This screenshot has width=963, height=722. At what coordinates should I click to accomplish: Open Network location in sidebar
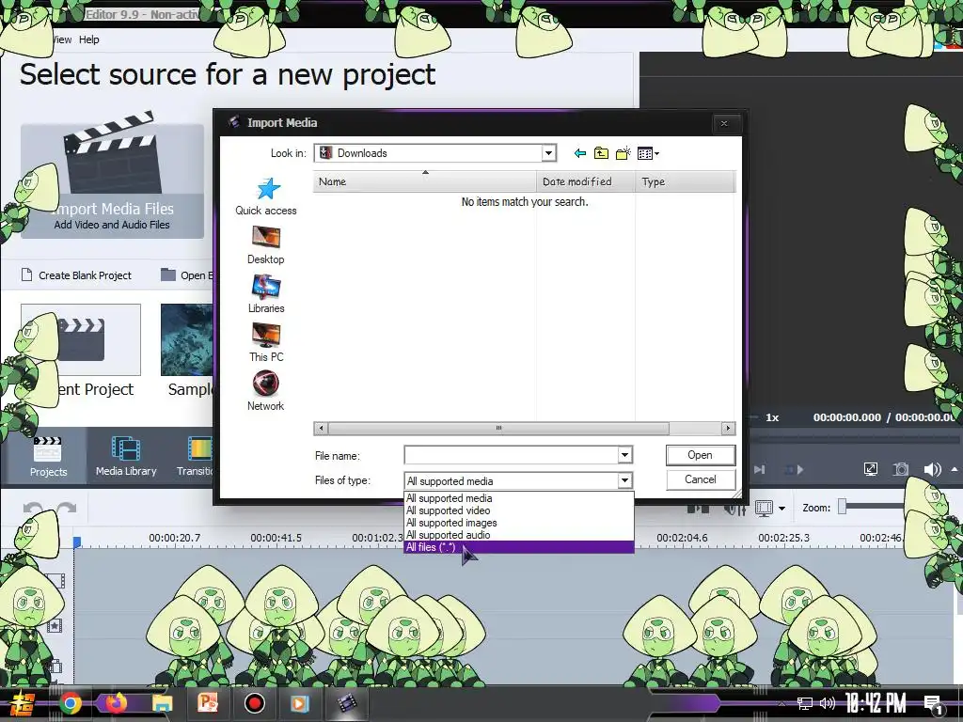[266, 391]
